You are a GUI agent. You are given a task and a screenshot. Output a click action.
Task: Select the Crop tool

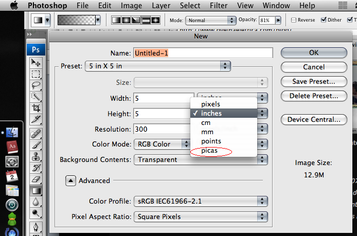[35, 108]
